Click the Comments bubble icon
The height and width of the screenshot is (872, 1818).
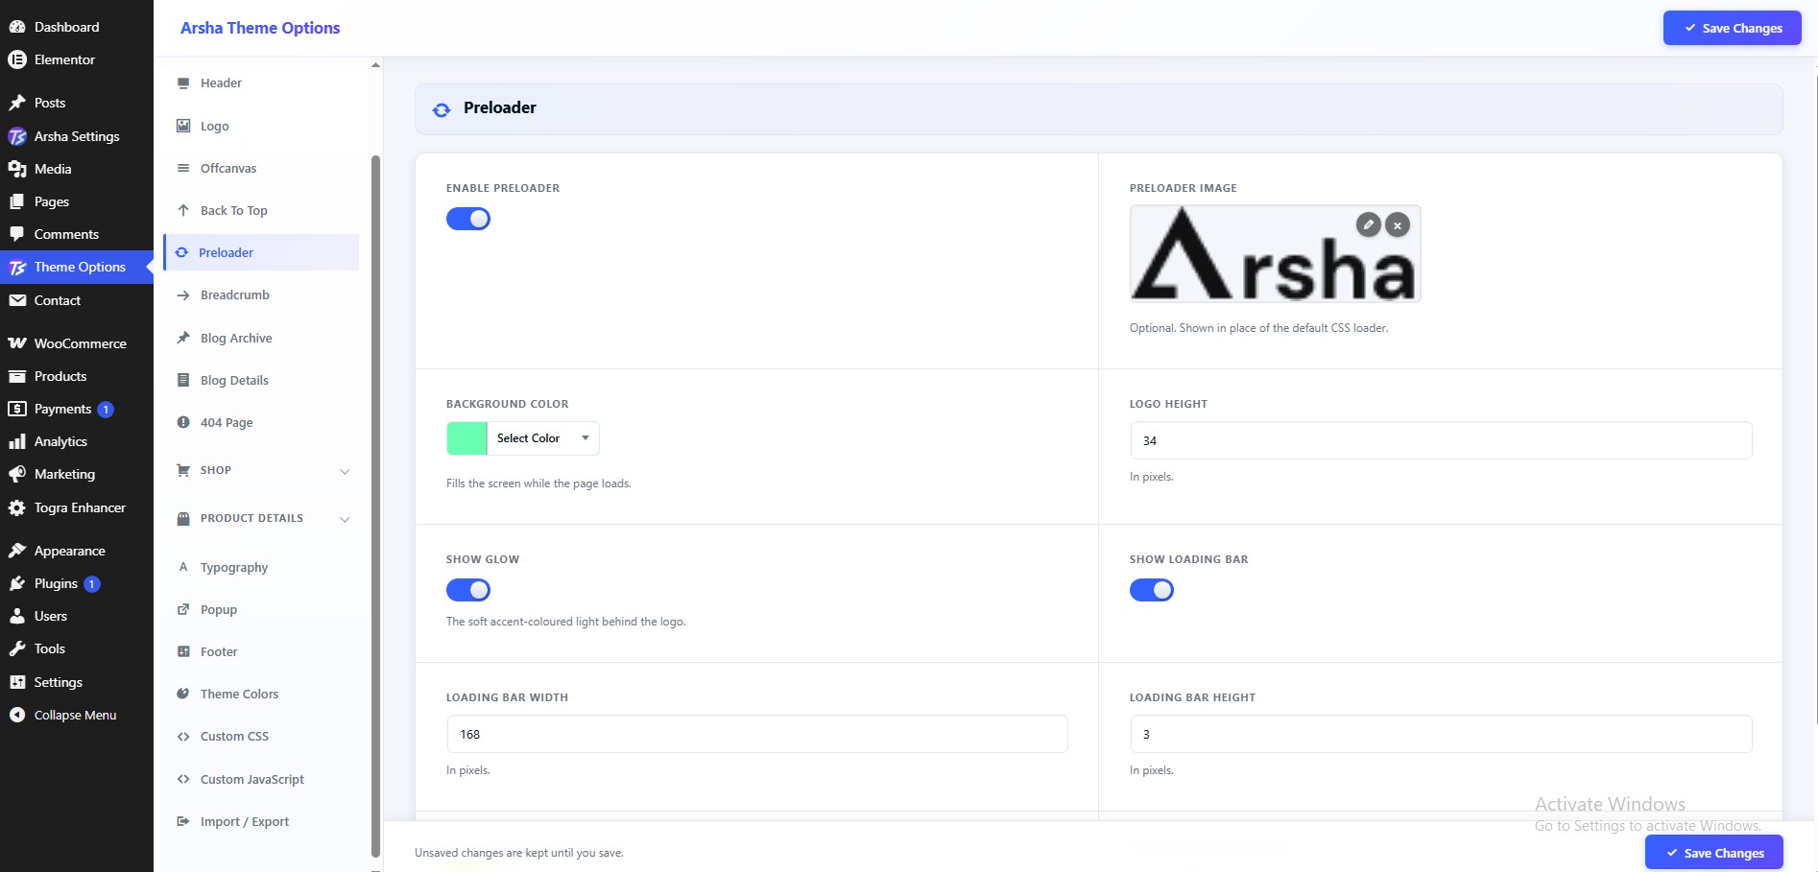[16, 234]
